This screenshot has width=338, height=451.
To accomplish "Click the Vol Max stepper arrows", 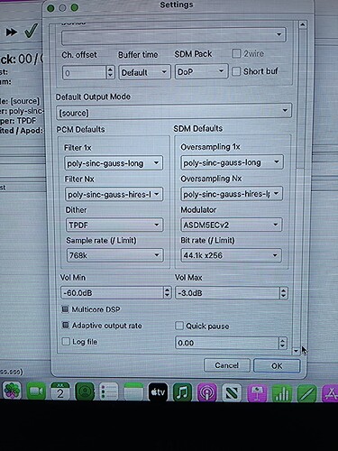I will [x=283, y=293].
